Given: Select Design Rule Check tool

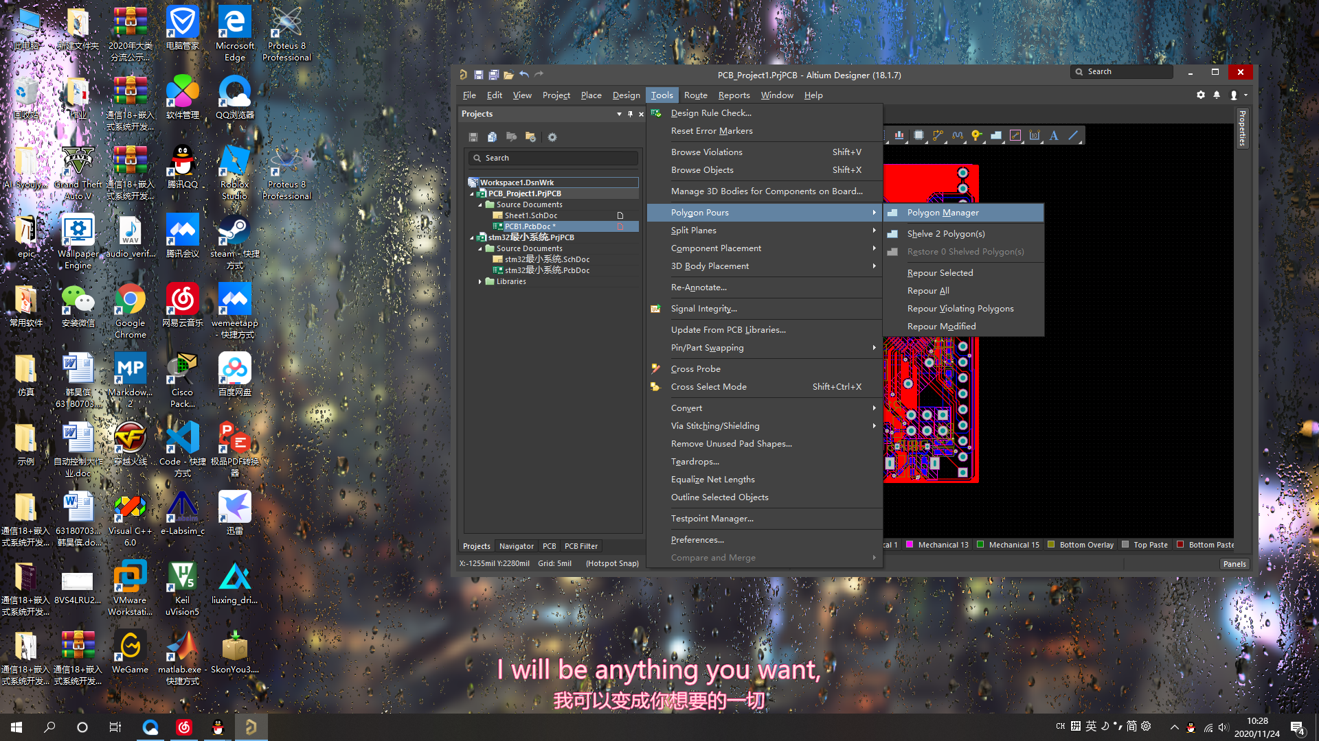Looking at the screenshot, I should click(x=711, y=113).
